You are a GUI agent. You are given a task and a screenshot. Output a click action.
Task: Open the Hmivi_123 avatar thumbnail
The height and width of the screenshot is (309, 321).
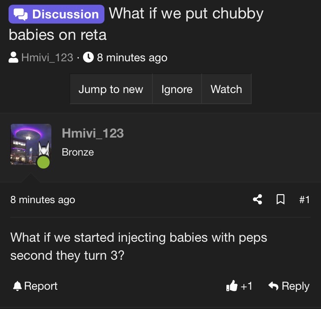[x=31, y=144]
